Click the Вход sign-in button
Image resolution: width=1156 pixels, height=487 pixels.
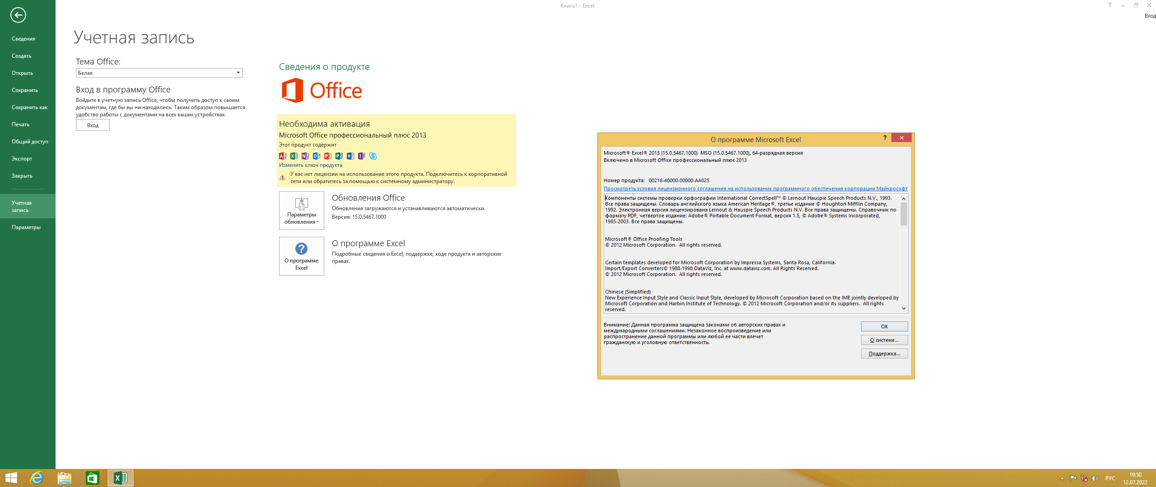[x=93, y=125]
